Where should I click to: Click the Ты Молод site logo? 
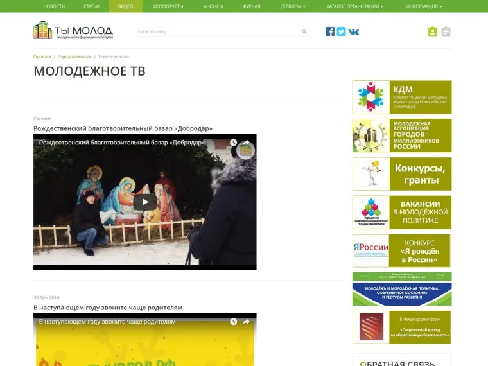tap(73, 30)
